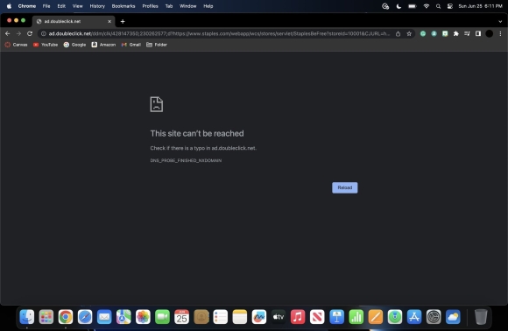Open App Store from the Dock
508x331 pixels.
[x=414, y=317]
